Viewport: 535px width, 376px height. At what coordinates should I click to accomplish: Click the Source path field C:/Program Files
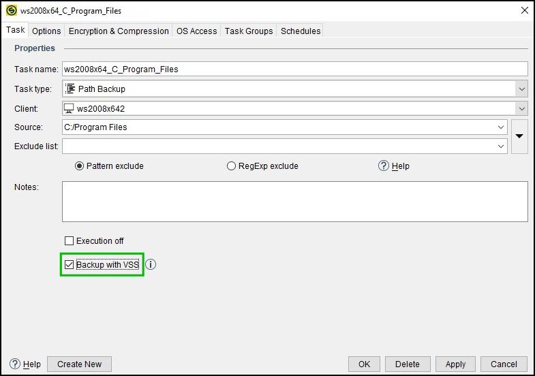(285, 127)
